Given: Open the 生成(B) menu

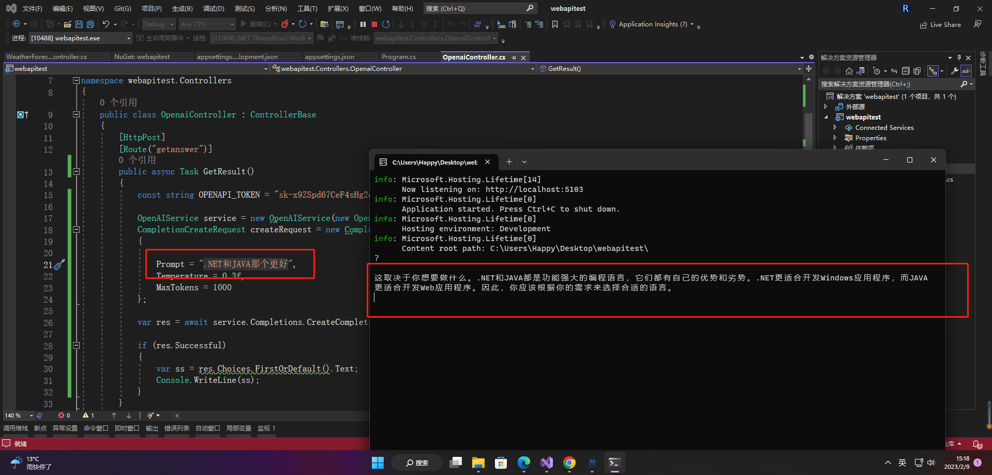Looking at the screenshot, I should (182, 9).
